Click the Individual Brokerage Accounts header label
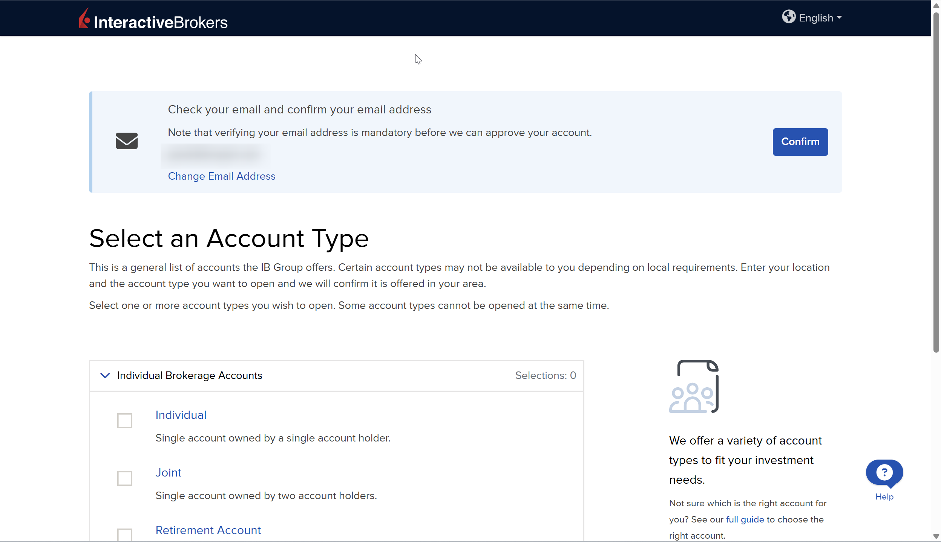 click(189, 376)
